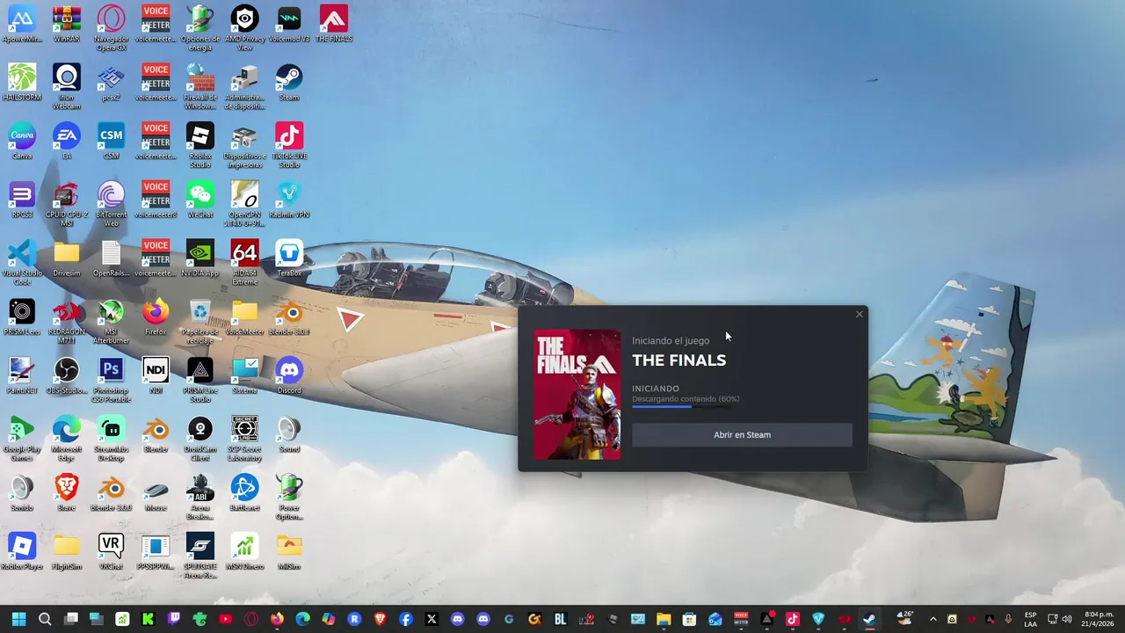Select the Photoshop CS6 Portable desktop icon
The width and height of the screenshot is (1125, 633).
point(111,381)
